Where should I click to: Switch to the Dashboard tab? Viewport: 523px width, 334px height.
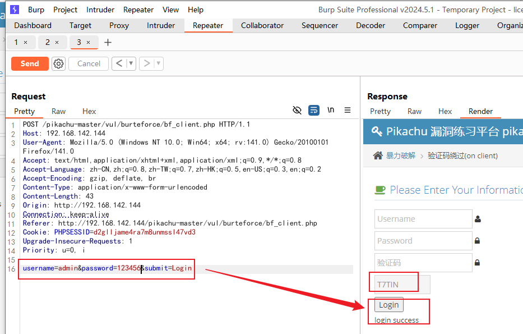point(33,25)
